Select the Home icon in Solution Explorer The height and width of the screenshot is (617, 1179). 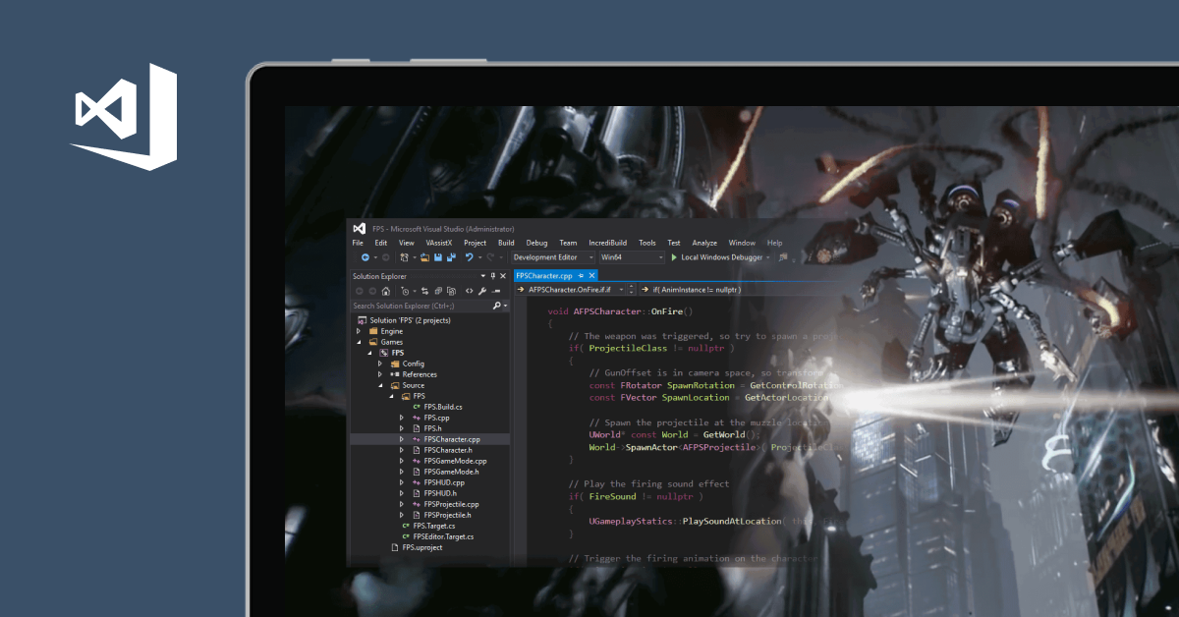[x=386, y=291]
